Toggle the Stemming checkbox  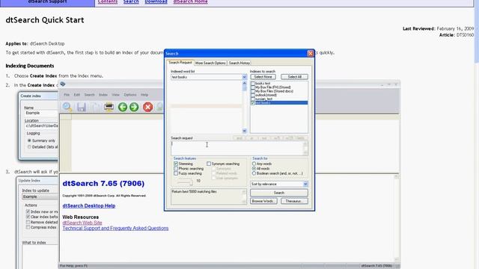tap(176, 164)
